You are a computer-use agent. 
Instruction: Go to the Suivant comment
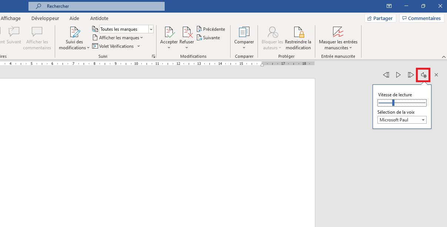(x=14, y=35)
